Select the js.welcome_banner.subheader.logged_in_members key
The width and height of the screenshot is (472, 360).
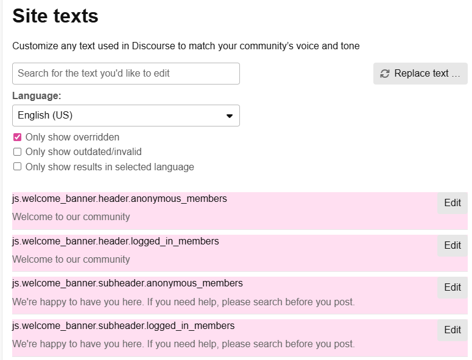pos(124,326)
